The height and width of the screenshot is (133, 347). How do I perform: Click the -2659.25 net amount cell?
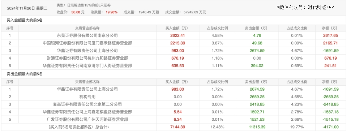click(x=330, y=97)
